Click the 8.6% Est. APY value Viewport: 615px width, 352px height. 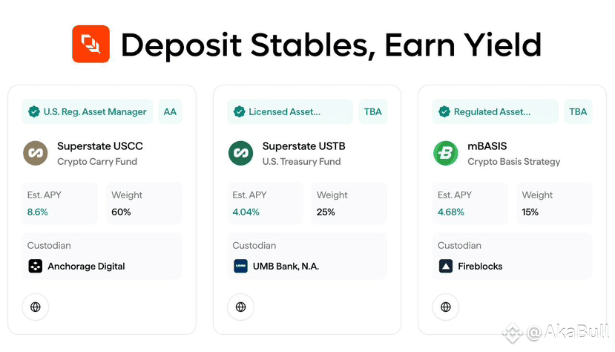coord(38,212)
